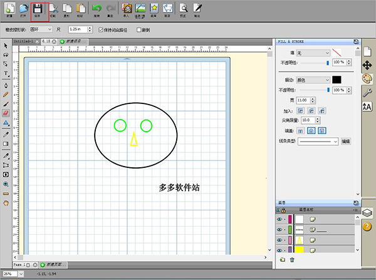Select the pen nib drawing tool

[6, 85]
